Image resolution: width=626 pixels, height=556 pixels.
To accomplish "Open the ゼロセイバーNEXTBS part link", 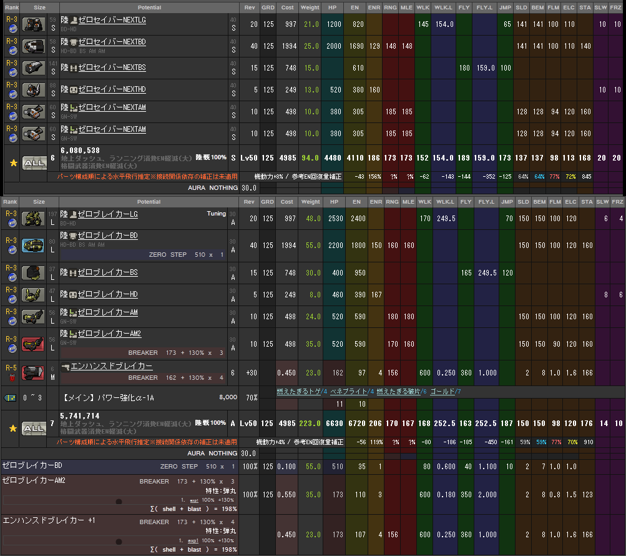I will (x=112, y=67).
